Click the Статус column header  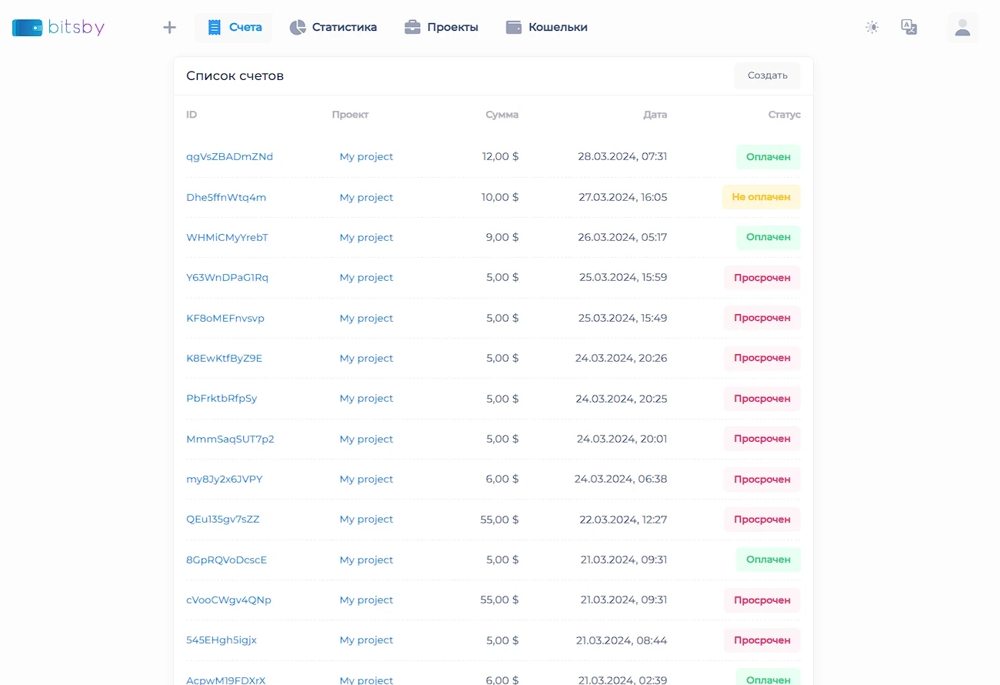pyautogui.click(x=784, y=115)
